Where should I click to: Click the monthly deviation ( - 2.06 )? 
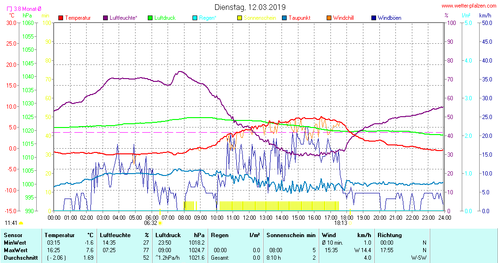pos(56,258)
